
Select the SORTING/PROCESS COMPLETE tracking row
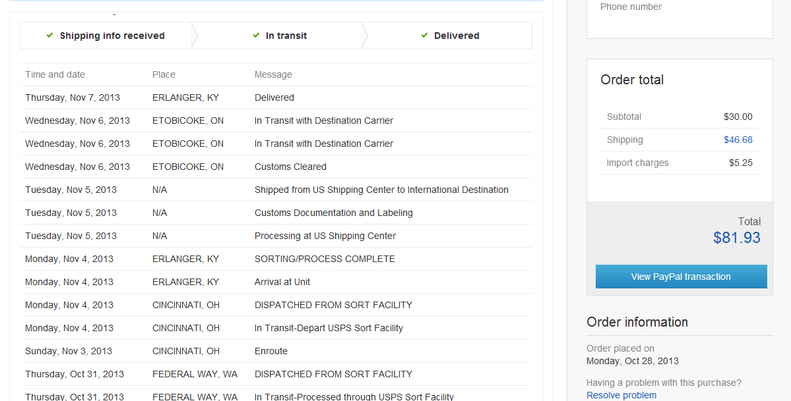(325, 259)
